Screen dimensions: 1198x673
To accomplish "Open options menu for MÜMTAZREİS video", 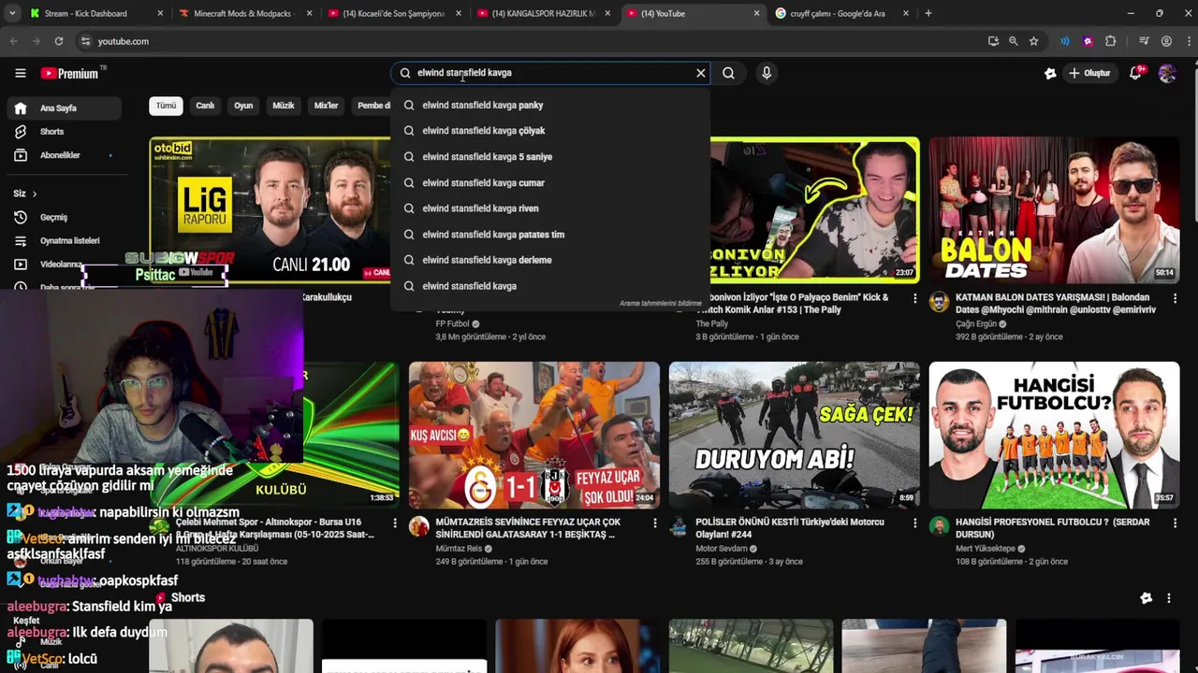I will pyautogui.click(x=654, y=523).
